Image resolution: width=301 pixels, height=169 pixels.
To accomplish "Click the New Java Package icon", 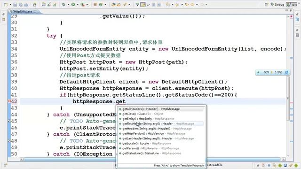I will 95,4.
